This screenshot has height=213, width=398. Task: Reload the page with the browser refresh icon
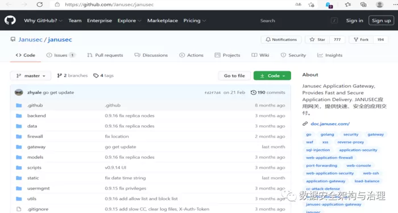(x=40, y=5)
